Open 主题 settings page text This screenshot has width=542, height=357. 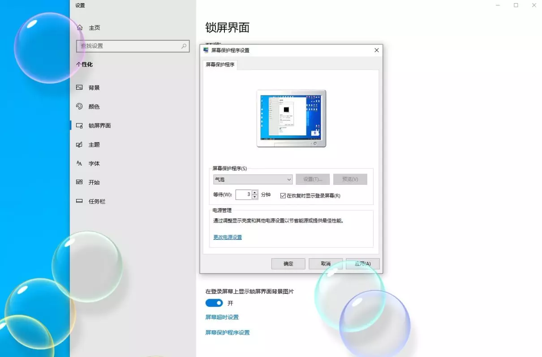coord(94,145)
